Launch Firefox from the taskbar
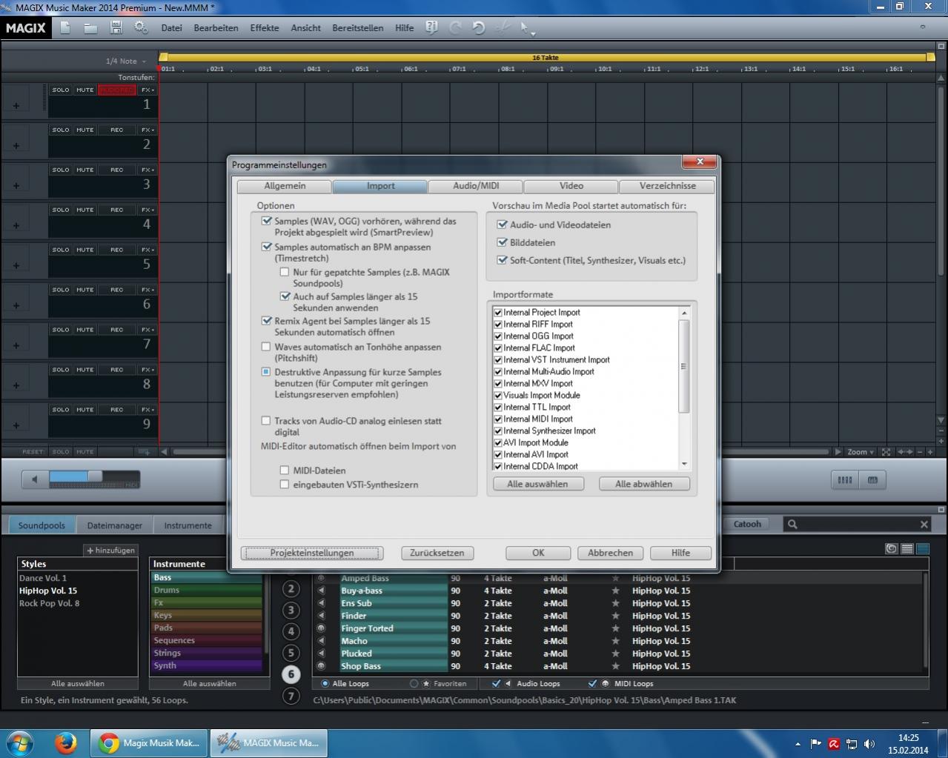 click(66, 742)
